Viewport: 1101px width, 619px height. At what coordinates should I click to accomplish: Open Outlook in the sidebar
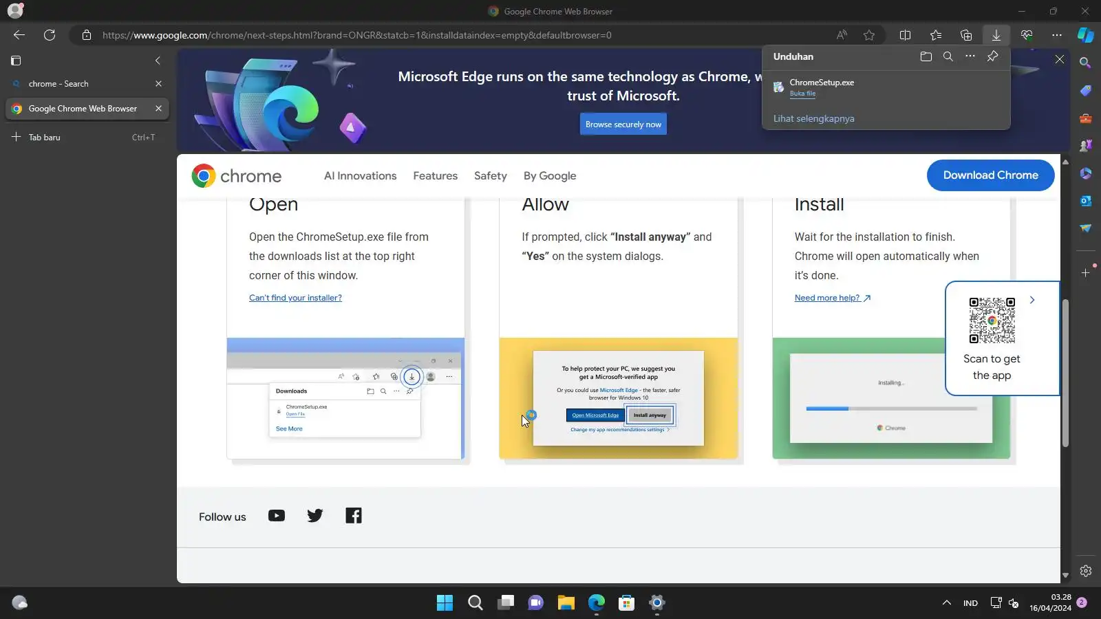[1085, 201]
